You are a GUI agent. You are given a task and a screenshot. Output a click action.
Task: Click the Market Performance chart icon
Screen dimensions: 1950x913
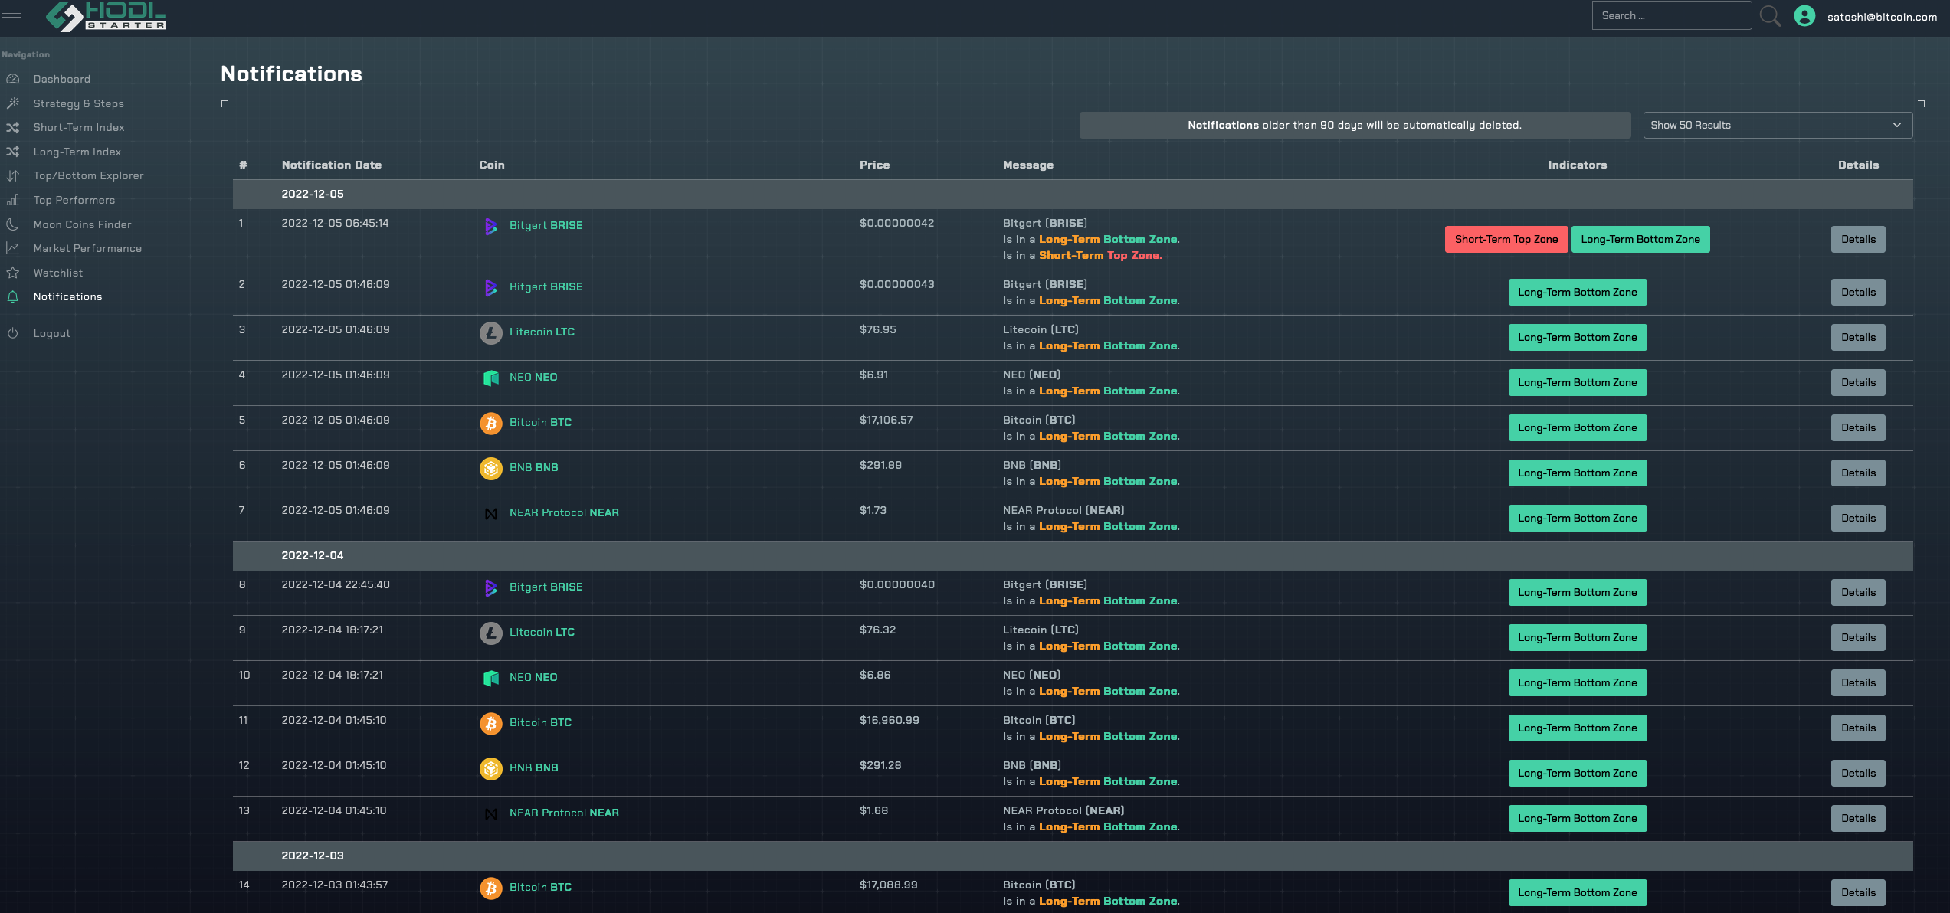point(13,248)
